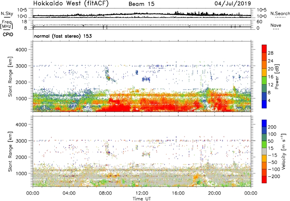The height and width of the screenshot is (201, 290).
Task: Click the 'Beam 15' label
Action: click(x=141, y=4)
